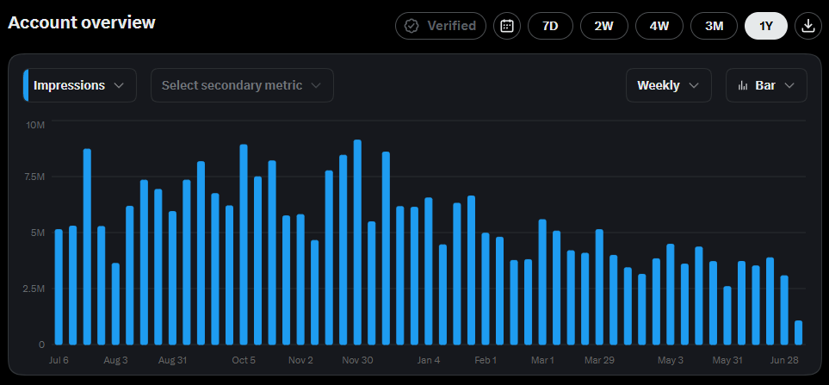Click the tallest bar near Nov 30
The width and height of the screenshot is (829, 385).
tap(357, 242)
